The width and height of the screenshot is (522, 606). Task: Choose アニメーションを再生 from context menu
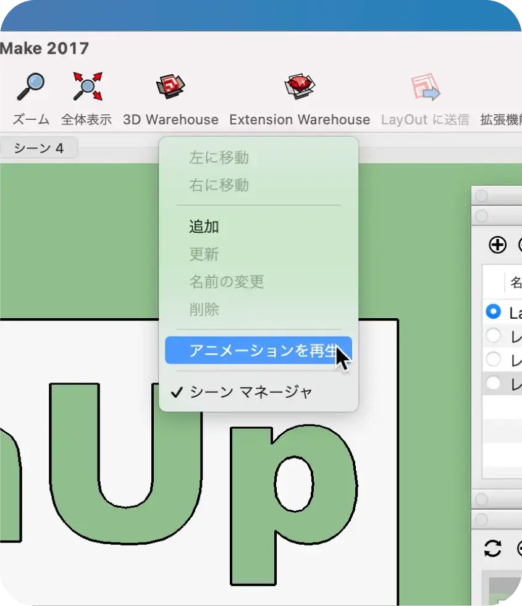pos(258,350)
